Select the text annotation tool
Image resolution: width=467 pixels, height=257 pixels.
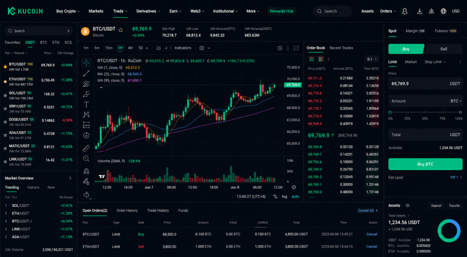click(86, 104)
